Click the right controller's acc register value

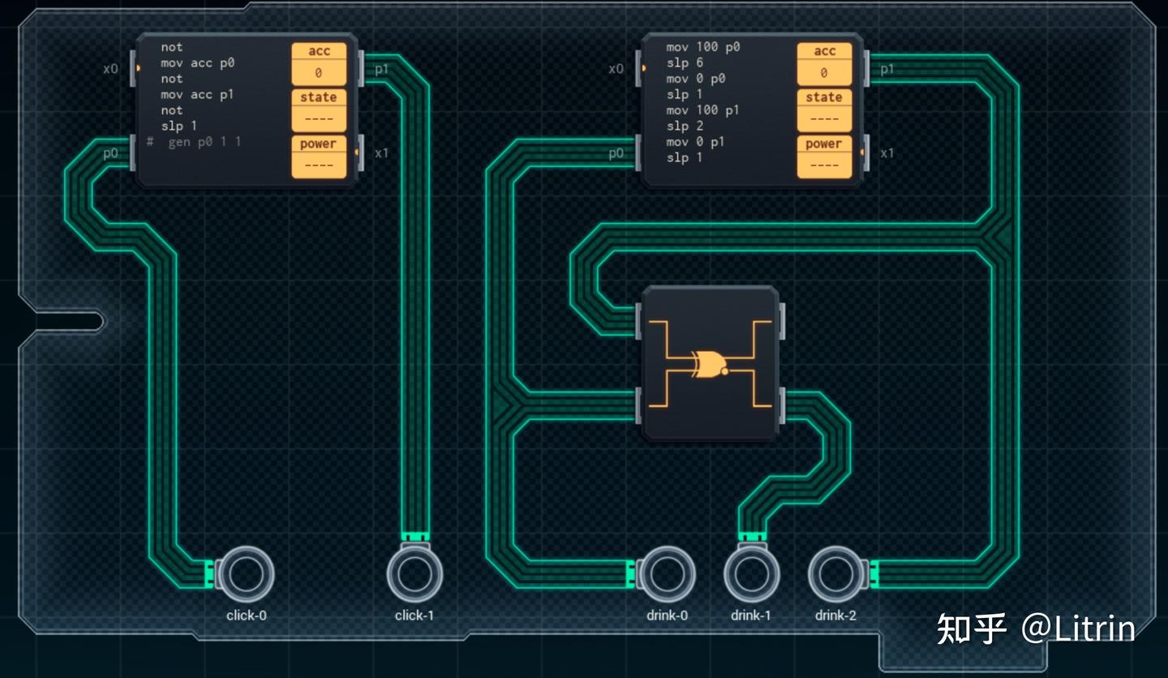click(x=824, y=73)
